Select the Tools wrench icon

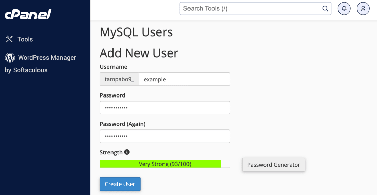click(x=9, y=39)
